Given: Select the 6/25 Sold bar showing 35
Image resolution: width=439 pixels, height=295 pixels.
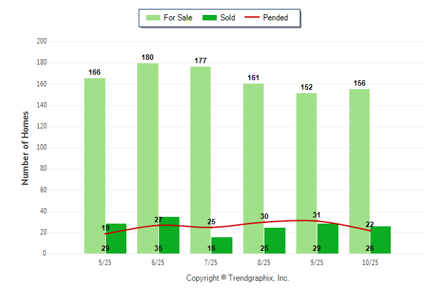Looking at the screenshot, I should tap(169, 235).
